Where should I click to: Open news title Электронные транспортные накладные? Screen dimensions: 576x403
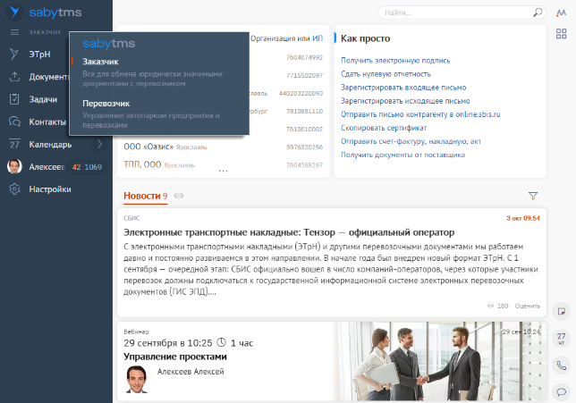(289, 232)
